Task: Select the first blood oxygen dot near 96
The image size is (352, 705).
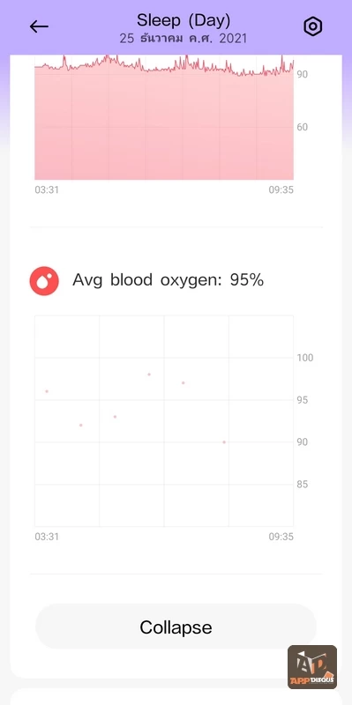Action: [x=47, y=391]
